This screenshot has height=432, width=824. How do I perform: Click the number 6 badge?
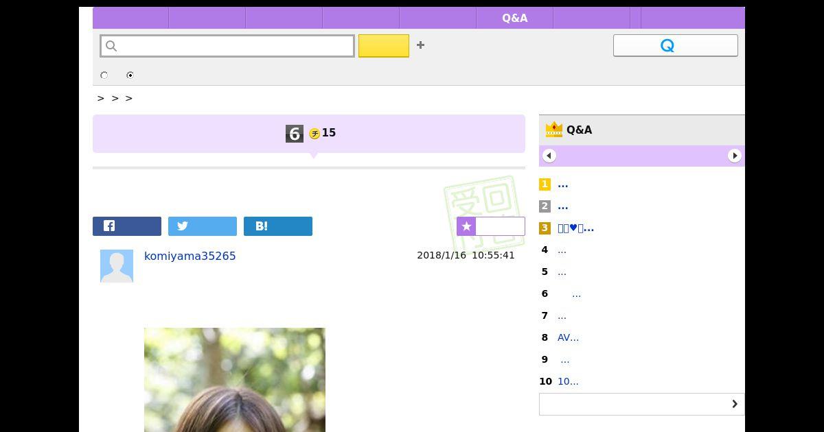coord(295,134)
